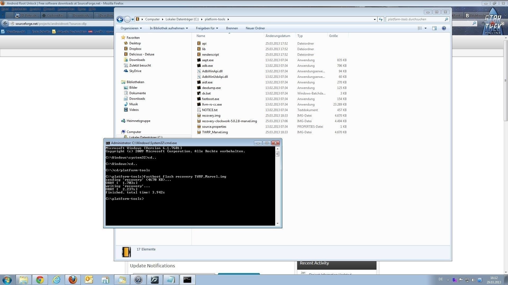This screenshot has height=285, width=508.
Task: Click Lokaler Datenträger (C:) breadcrumb
Action: click(182, 19)
